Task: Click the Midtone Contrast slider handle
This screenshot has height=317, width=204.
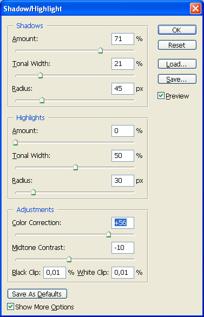Action: 69,259
